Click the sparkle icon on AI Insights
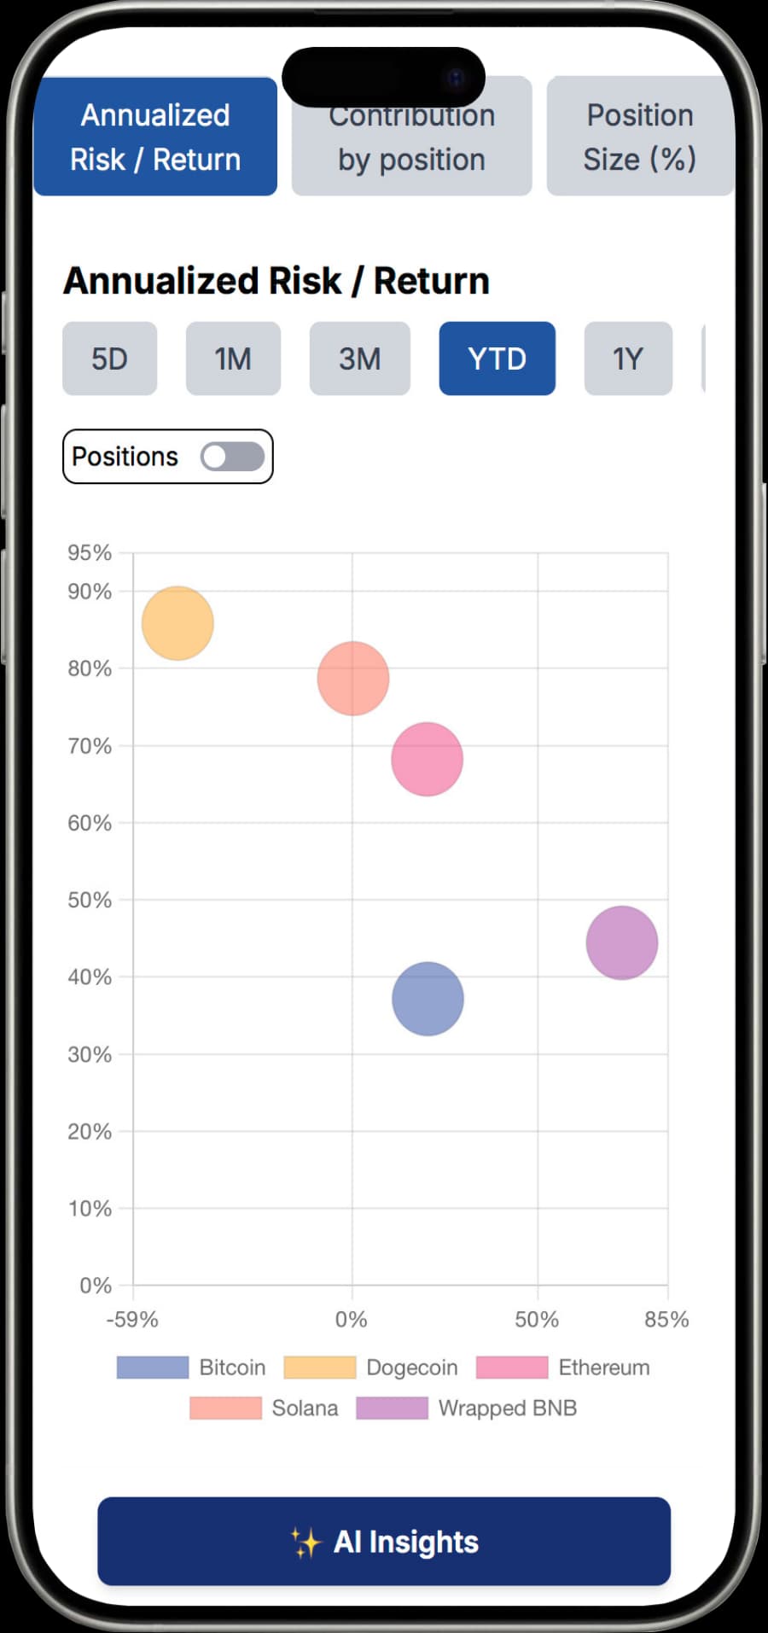The height and width of the screenshot is (1633, 768). pos(305,1543)
